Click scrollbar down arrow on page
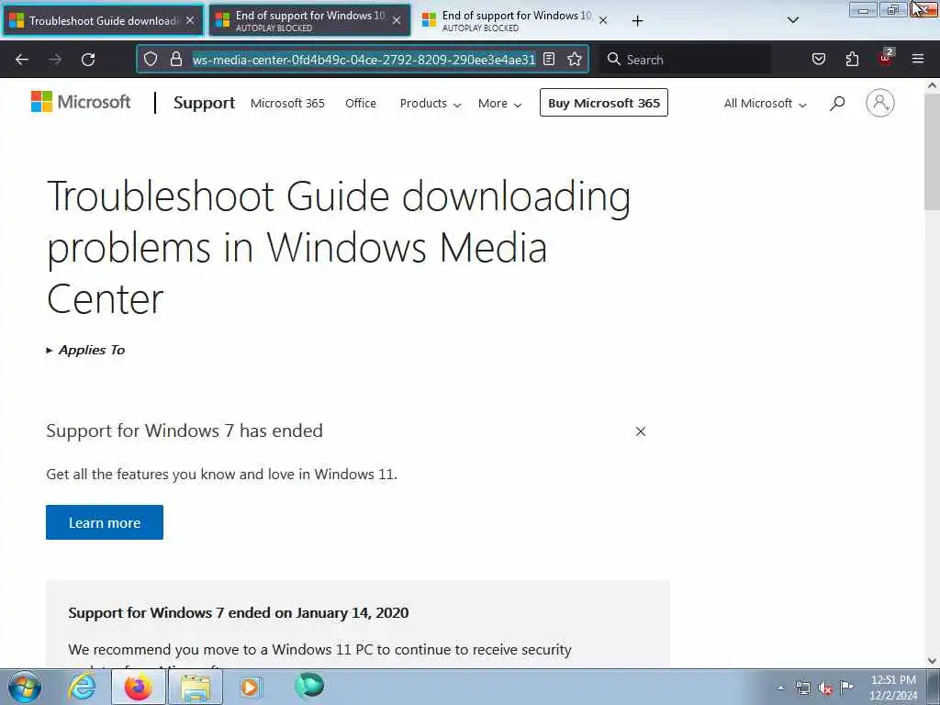 [x=932, y=661]
